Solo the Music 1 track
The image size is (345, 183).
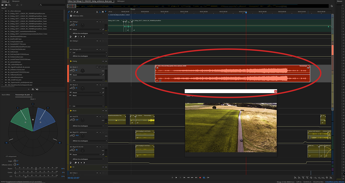click(x=100, y=67)
